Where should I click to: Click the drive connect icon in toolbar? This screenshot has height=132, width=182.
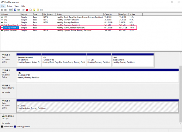tap(23, 10)
